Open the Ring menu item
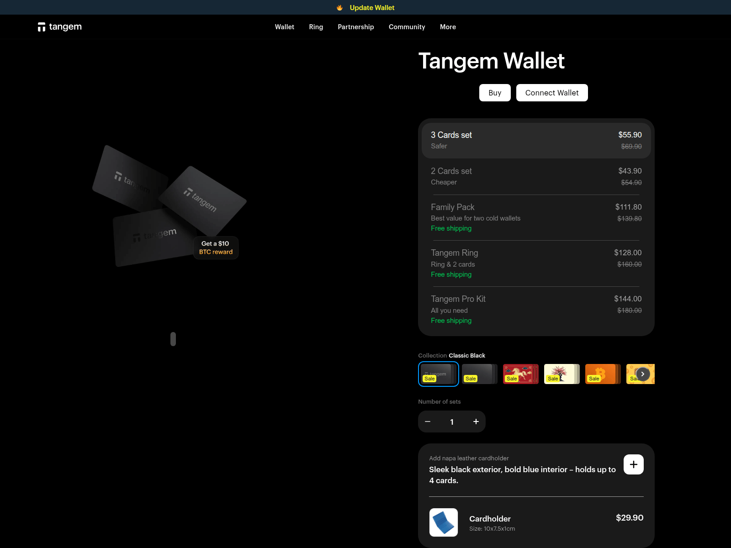The image size is (731, 548). click(316, 27)
